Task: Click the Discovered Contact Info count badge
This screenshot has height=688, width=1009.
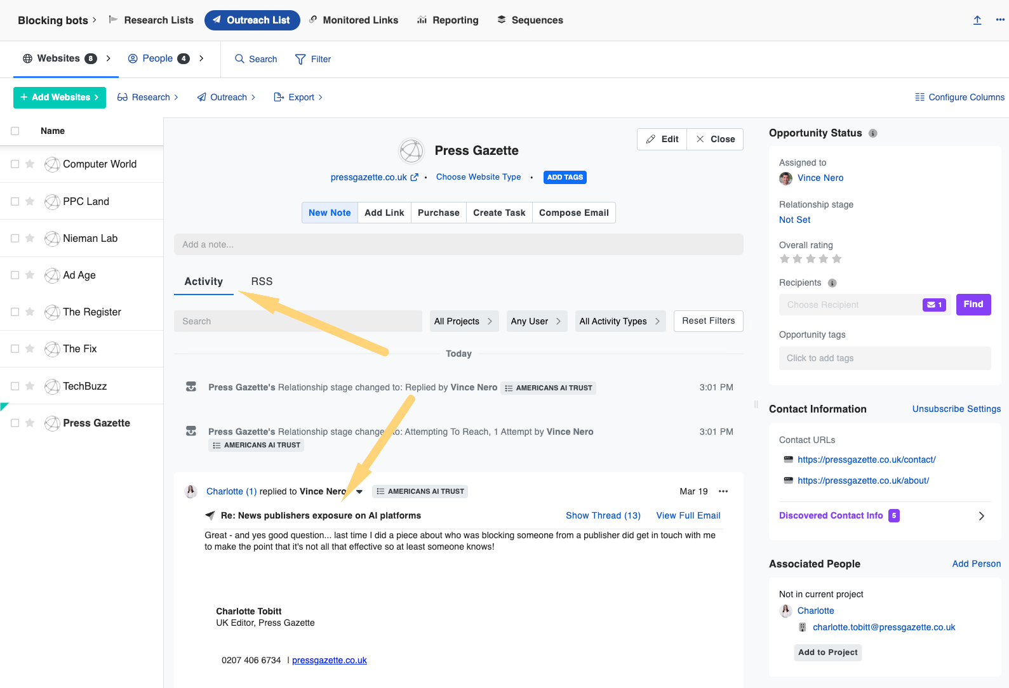Action: (x=894, y=516)
